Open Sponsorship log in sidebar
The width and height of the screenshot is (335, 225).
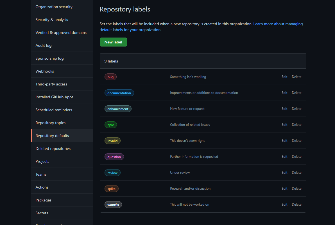click(x=62, y=58)
